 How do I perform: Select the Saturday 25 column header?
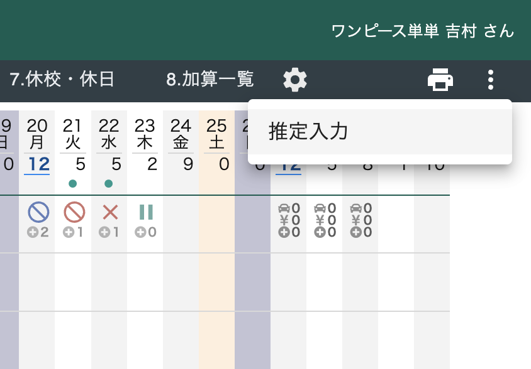pos(216,134)
